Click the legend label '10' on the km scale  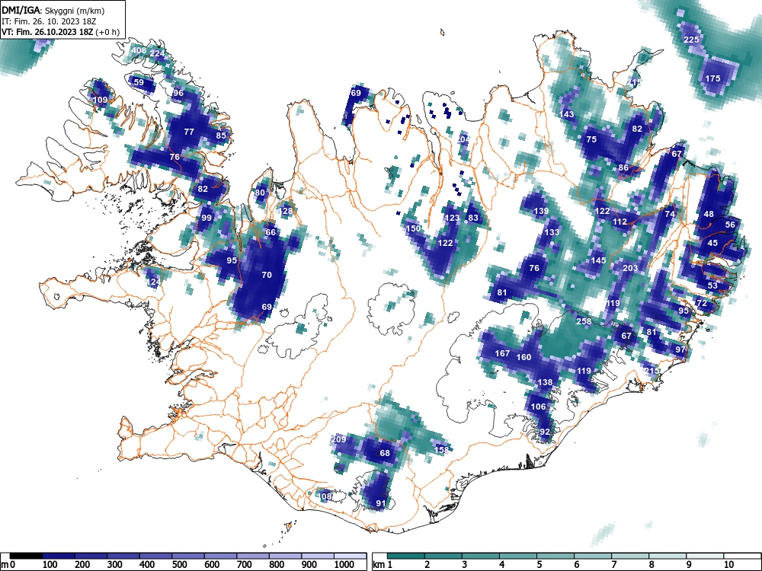(x=728, y=565)
